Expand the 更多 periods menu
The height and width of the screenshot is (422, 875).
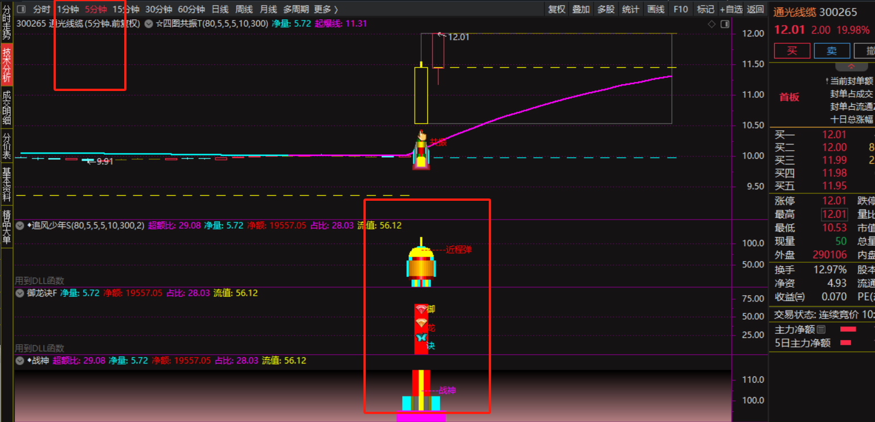coord(326,9)
